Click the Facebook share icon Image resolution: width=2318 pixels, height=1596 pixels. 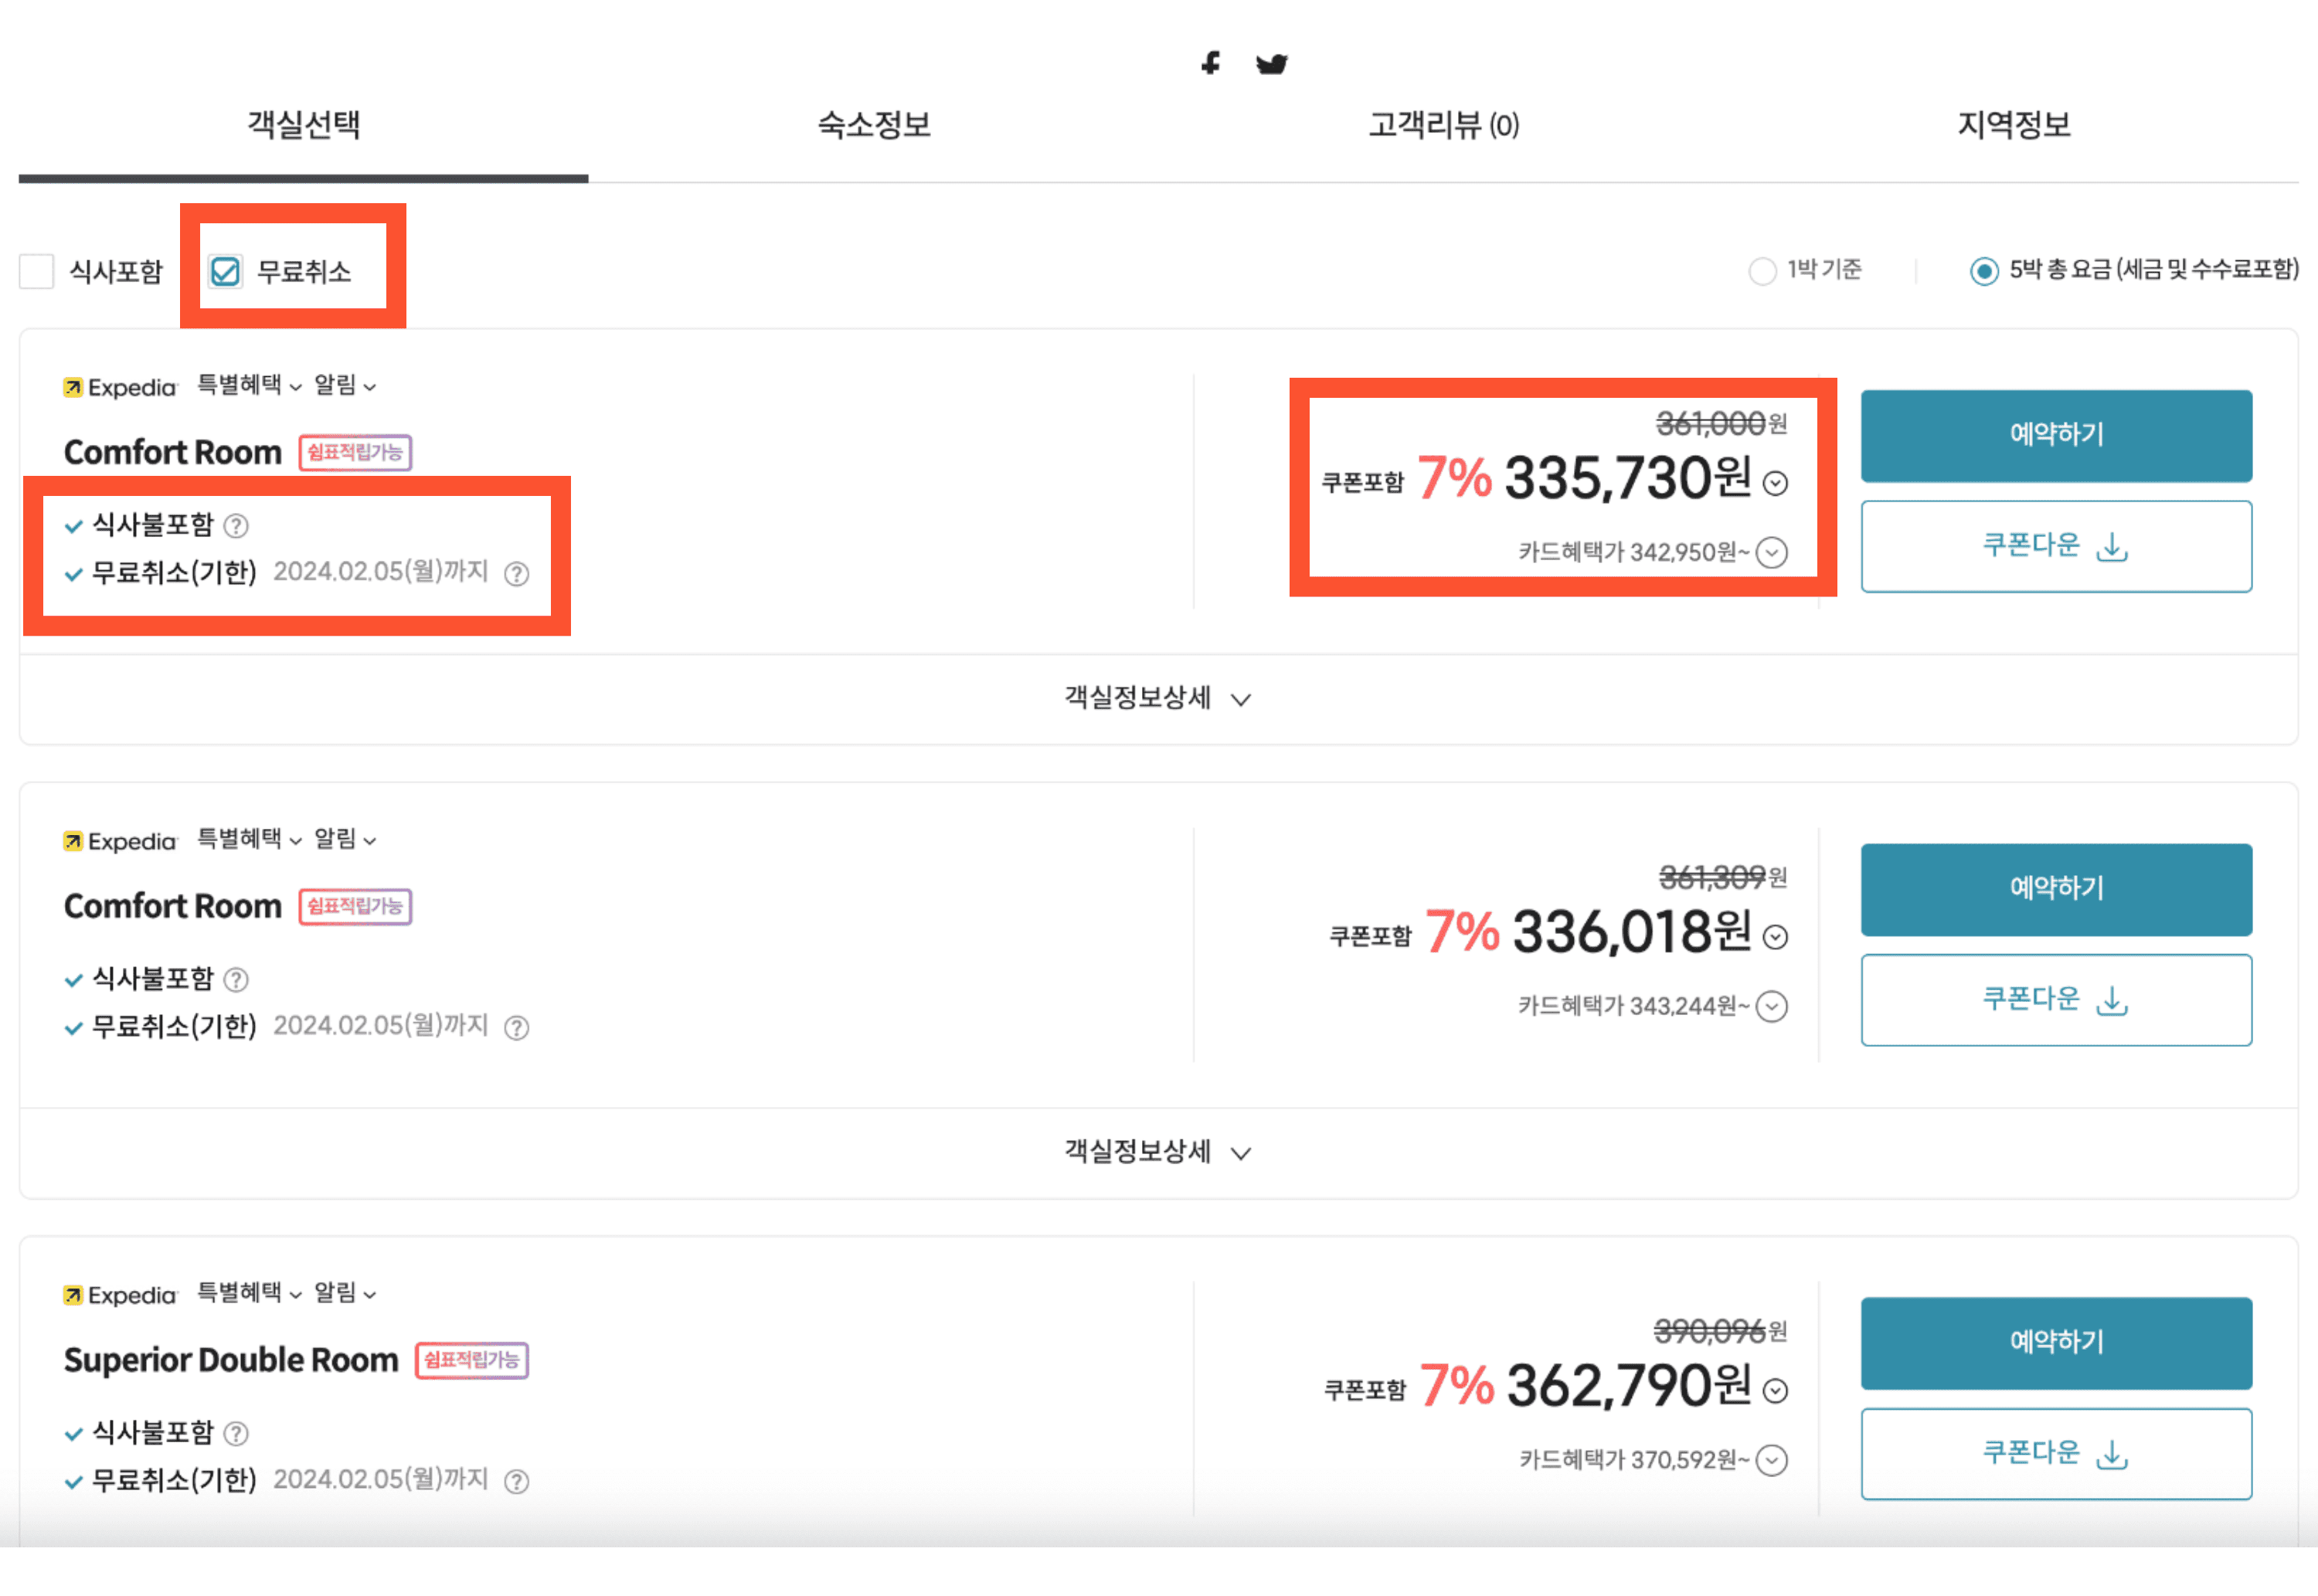point(1210,63)
